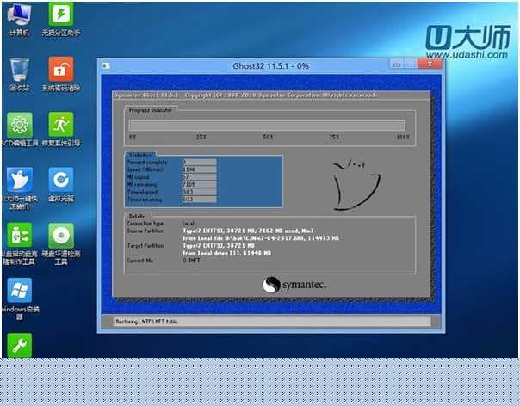Click the green wrench icon on desktop
This screenshot has width=520, height=406.
[19, 345]
